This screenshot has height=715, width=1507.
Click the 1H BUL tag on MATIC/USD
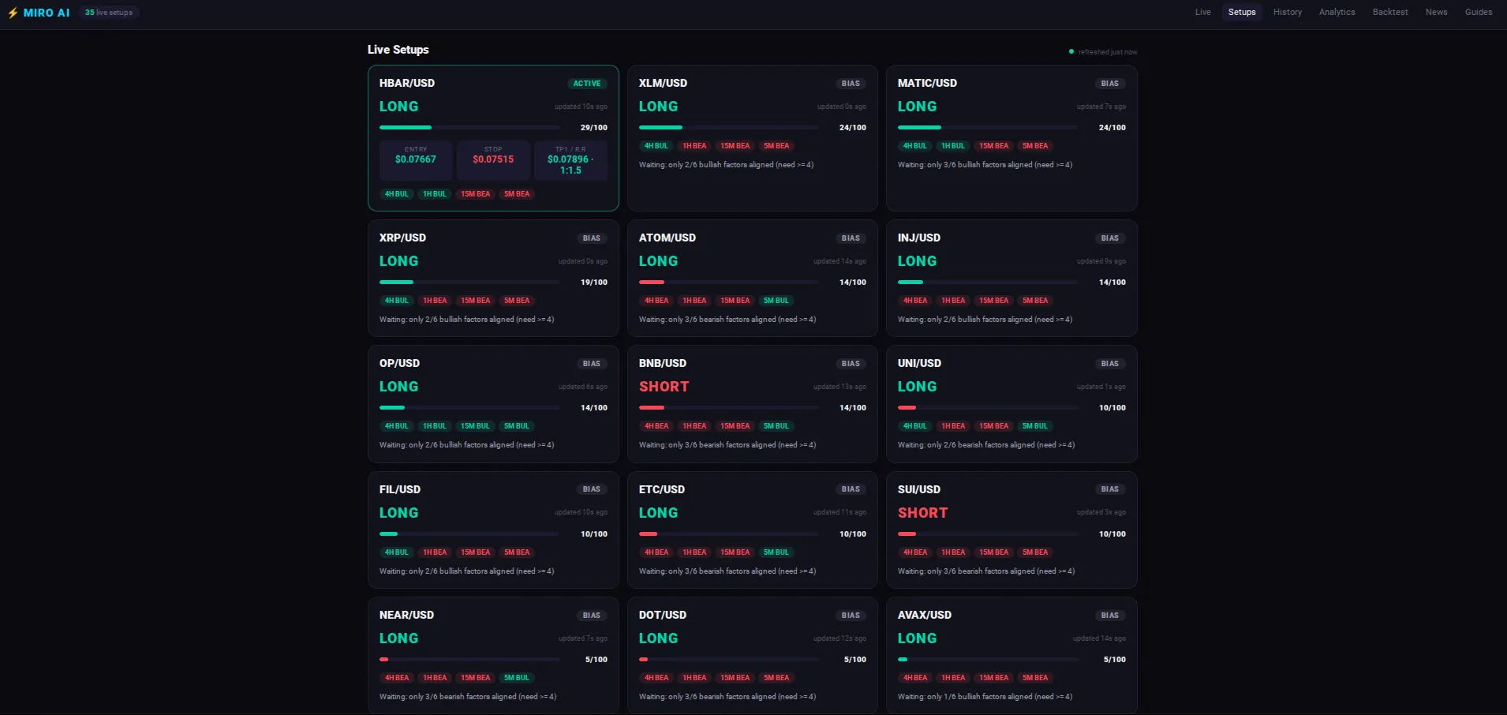click(x=952, y=146)
